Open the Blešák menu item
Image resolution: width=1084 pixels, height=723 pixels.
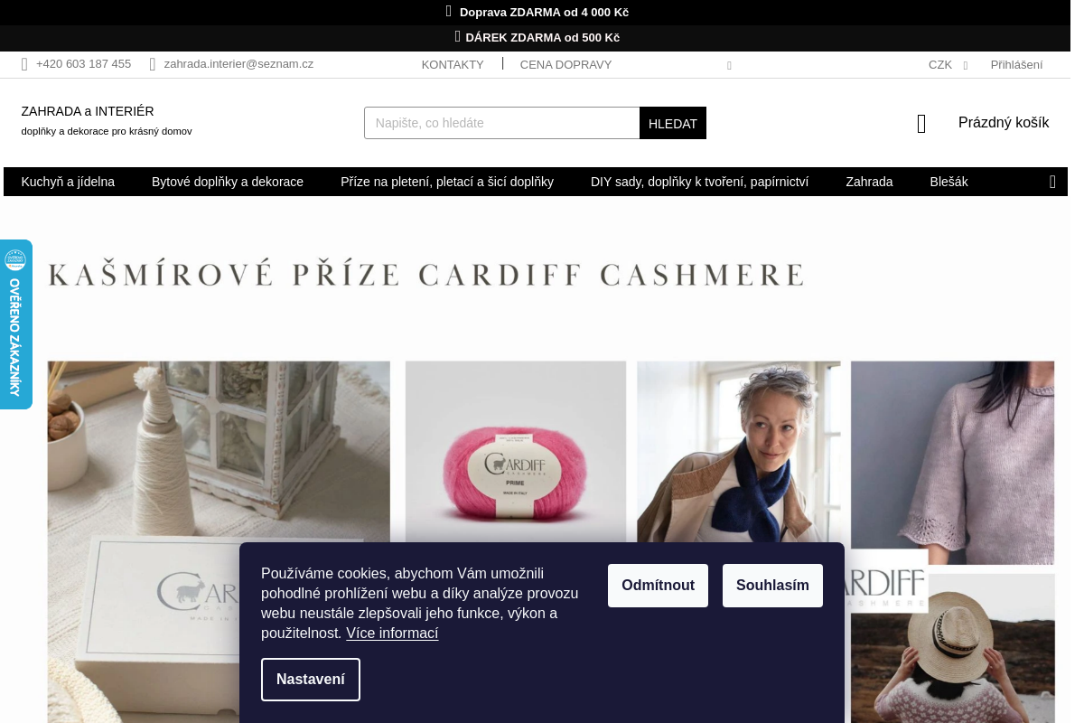click(948, 182)
